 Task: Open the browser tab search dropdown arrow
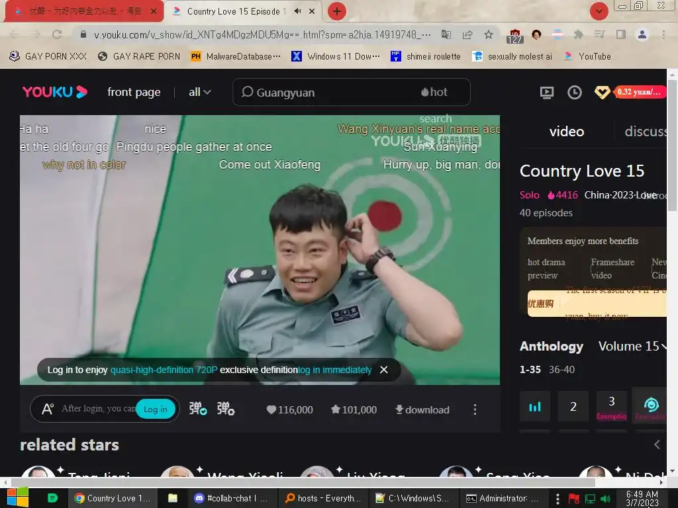point(599,11)
